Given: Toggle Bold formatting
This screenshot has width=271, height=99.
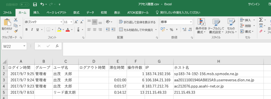Looking at the screenshot, I should (x=27, y=30).
